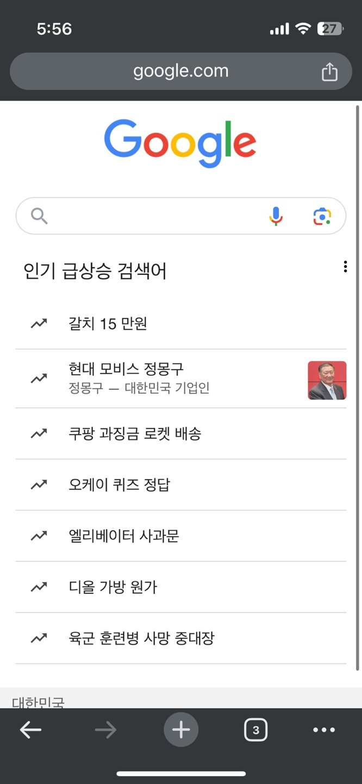The image size is (362, 784).
Task: Open trending search 현대 모비스 정몽구
Action: click(126, 369)
